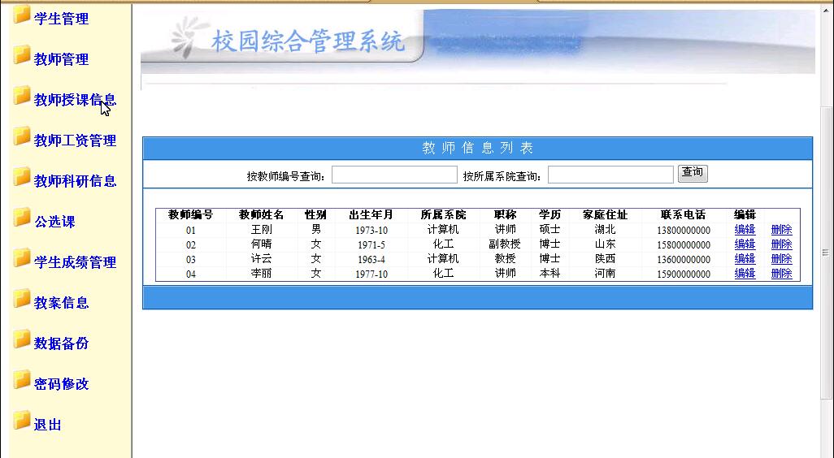Viewport: 834px width, 458px height.
Task: Open 教师管理 menu entry
Action: (x=61, y=59)
